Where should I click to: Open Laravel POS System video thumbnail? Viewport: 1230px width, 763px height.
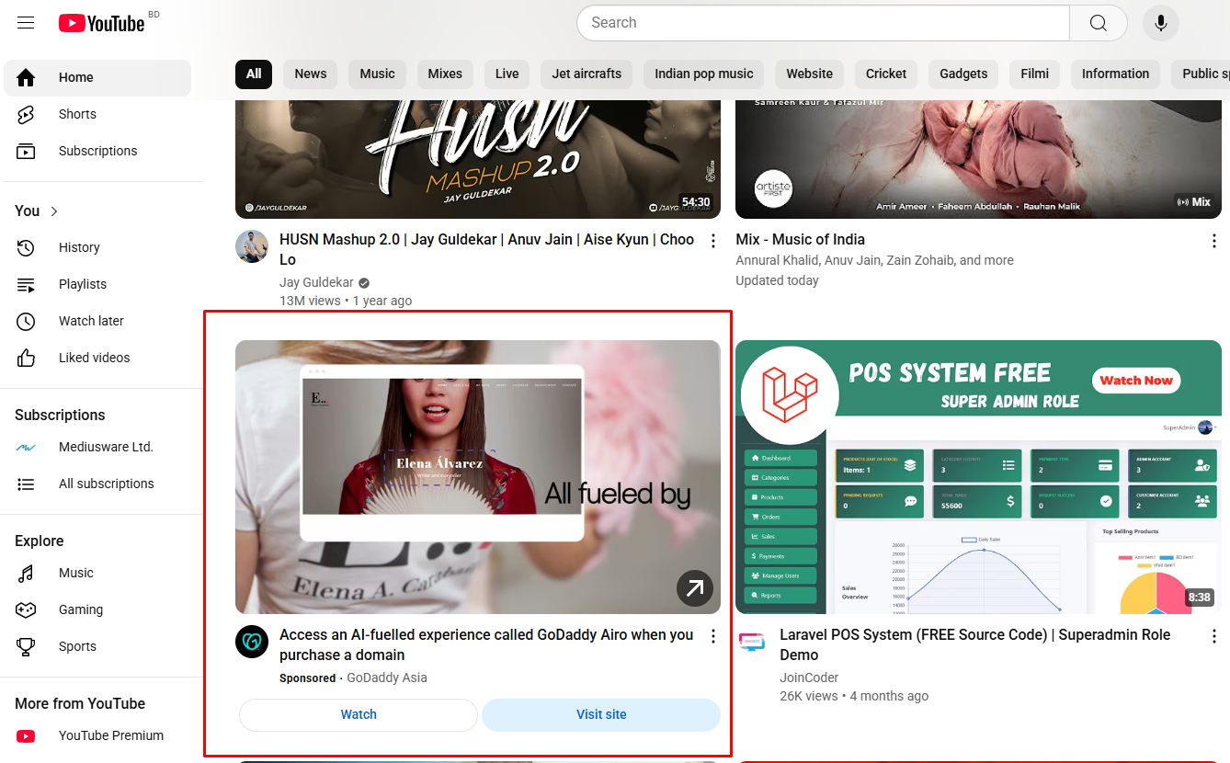pyautogui.click(x=978, y=477)
